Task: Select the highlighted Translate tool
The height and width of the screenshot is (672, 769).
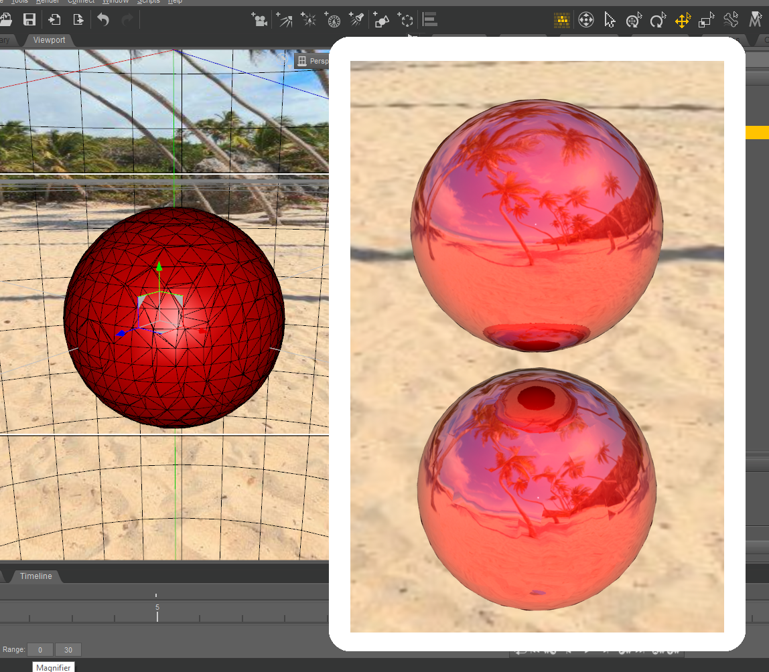Action: tap(683, 20)
